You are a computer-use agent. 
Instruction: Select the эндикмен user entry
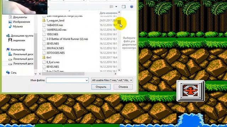click(19, 40)
